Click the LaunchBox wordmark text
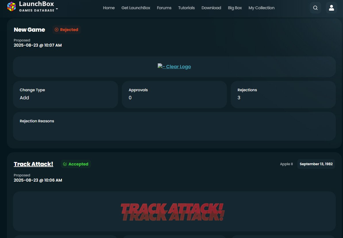Screen dimensions: 343x238 (36, 4)
